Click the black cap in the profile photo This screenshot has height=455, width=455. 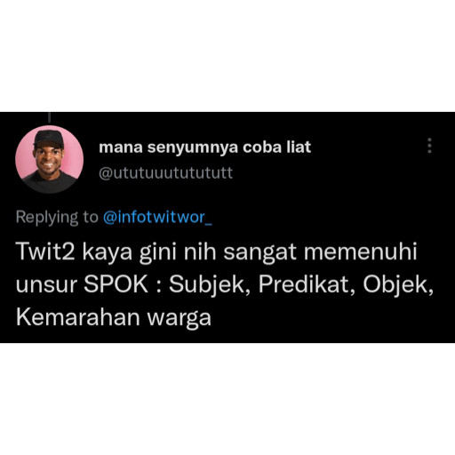coord(49,138)
